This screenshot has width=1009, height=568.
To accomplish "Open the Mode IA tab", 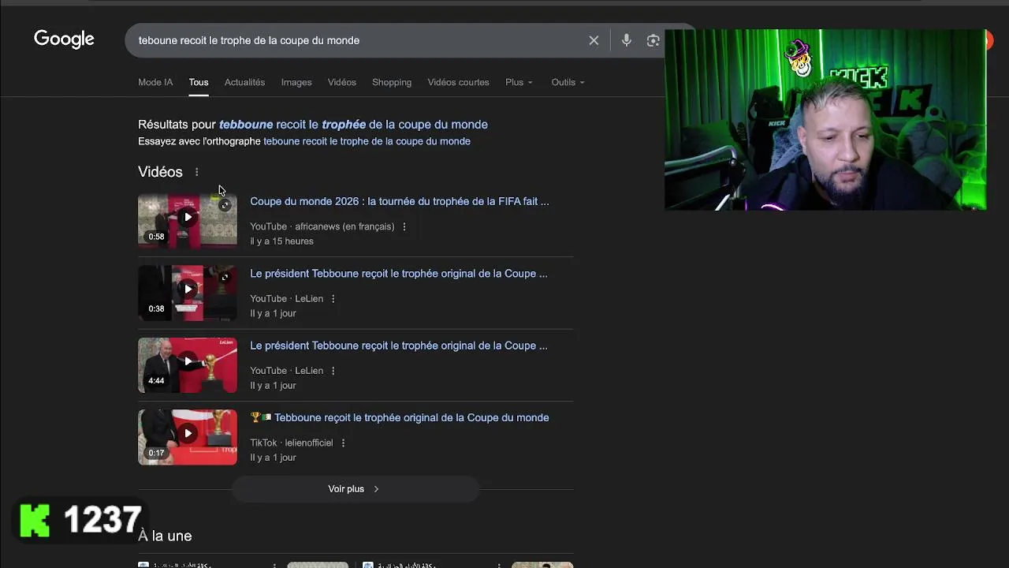I will 155,82.
